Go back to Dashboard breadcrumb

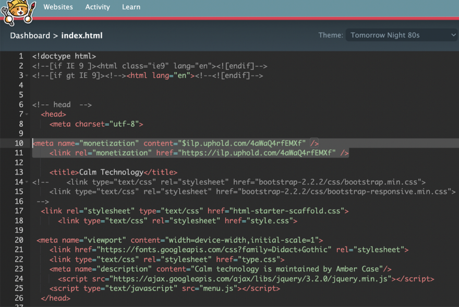(x=30, y=35)
